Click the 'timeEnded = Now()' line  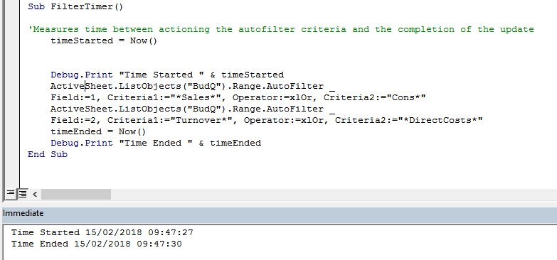pos(98,131)
